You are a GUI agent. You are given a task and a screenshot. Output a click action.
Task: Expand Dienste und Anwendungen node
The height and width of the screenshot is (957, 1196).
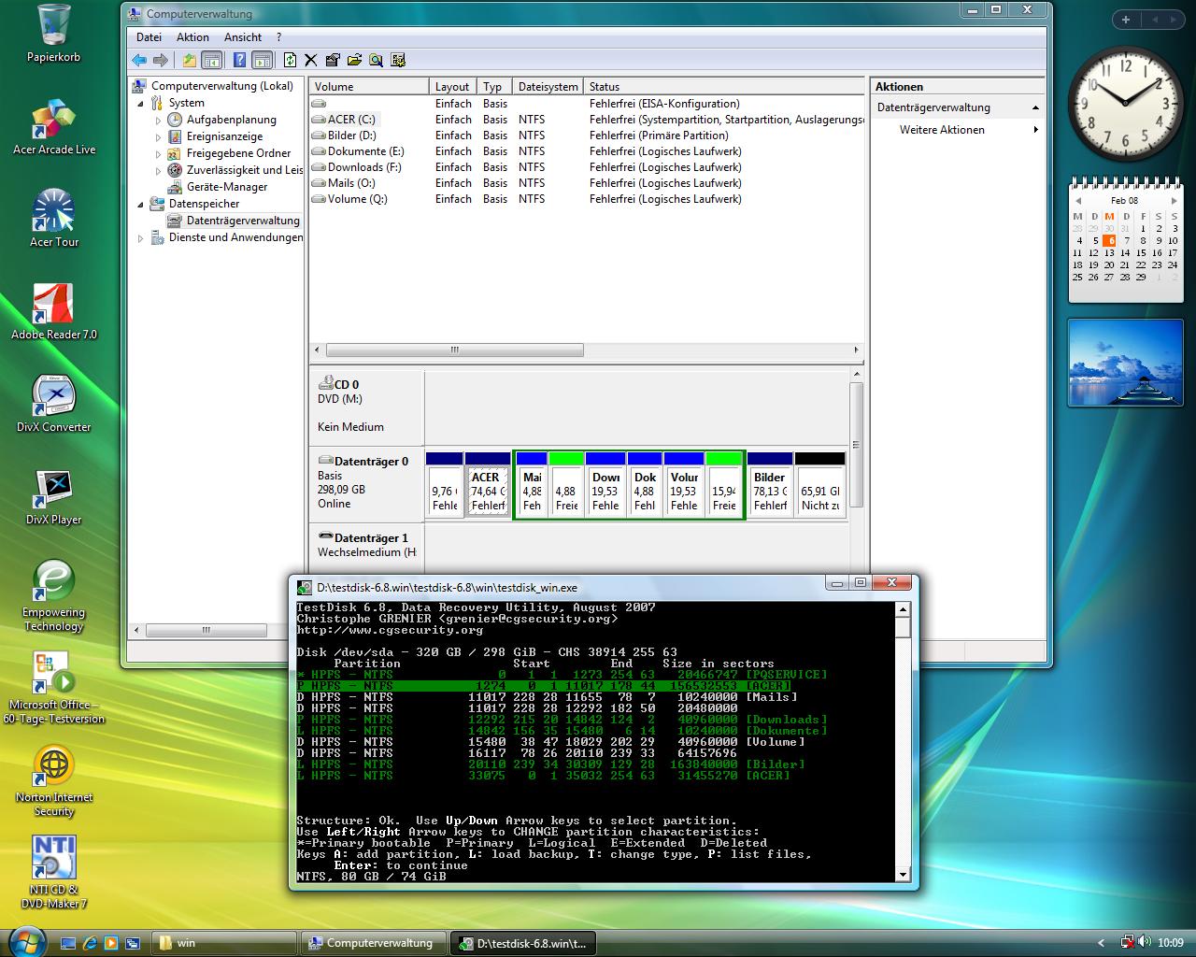pyautogui.click(x=141, y=238)
